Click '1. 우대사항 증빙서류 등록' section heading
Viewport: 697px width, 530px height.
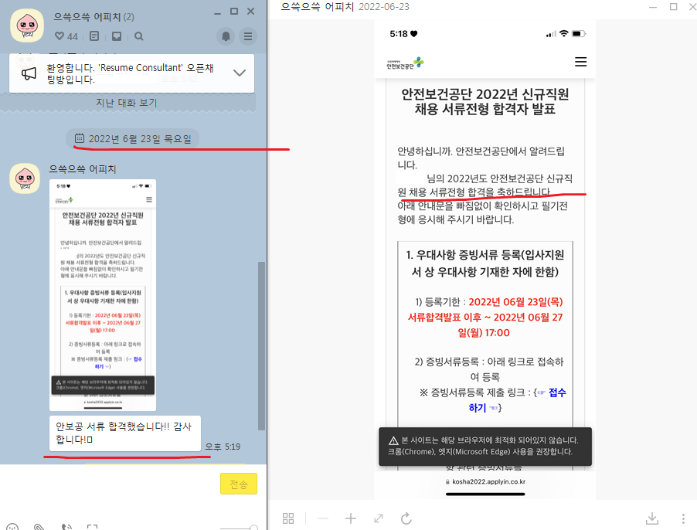pyautogui.click(x=485, y=263)
